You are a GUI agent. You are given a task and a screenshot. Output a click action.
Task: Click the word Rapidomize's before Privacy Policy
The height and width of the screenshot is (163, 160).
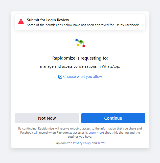coord(63,143)
